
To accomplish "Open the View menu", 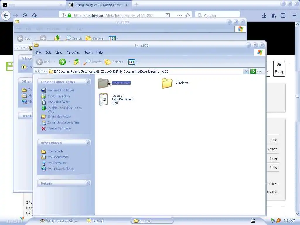I will (x=59, y=52).
